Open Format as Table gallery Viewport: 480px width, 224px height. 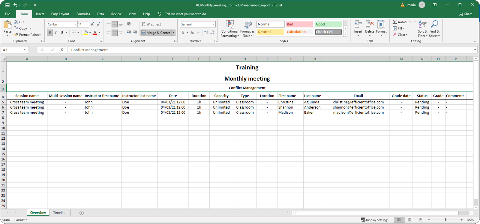(247, 29)
